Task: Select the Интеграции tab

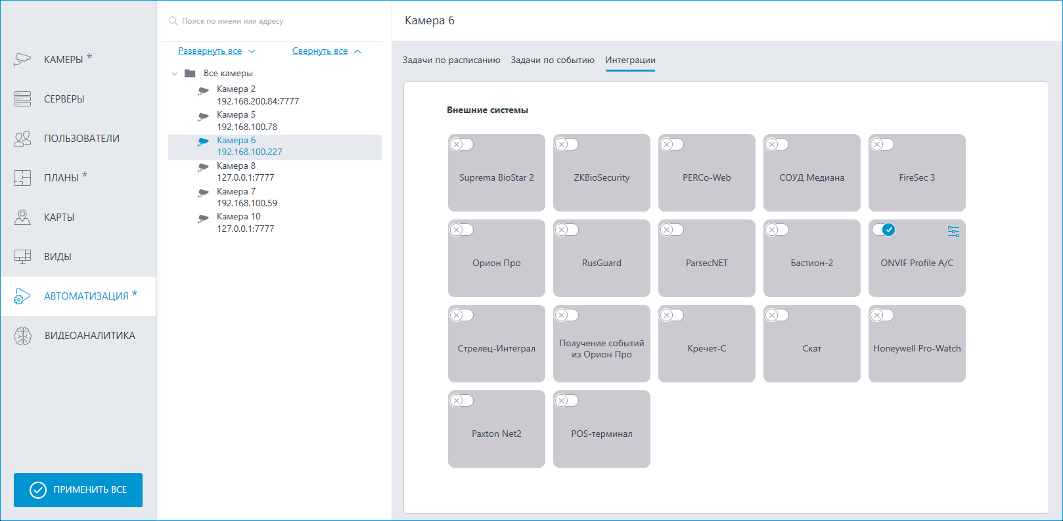Action: pos(630,60)
